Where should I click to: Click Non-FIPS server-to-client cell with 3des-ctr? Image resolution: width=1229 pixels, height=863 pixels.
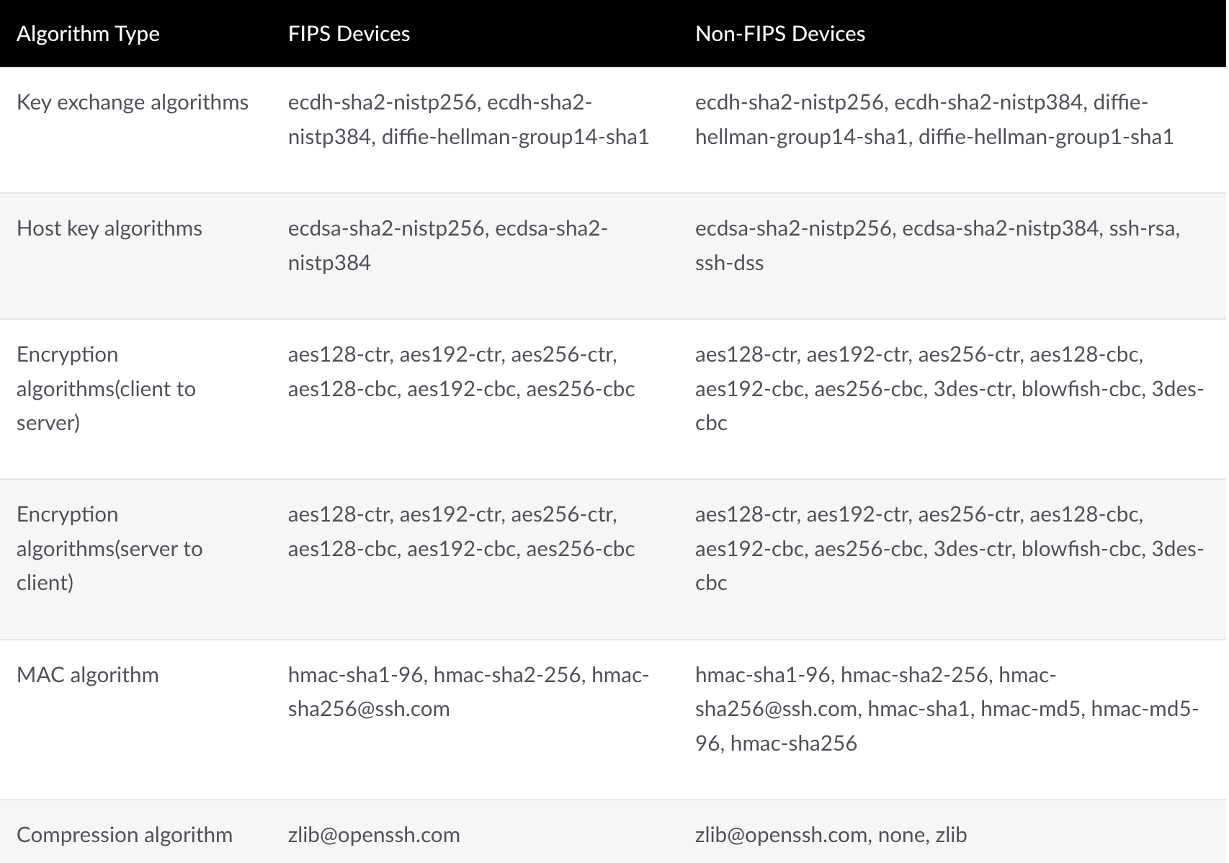tap(949, 548)
